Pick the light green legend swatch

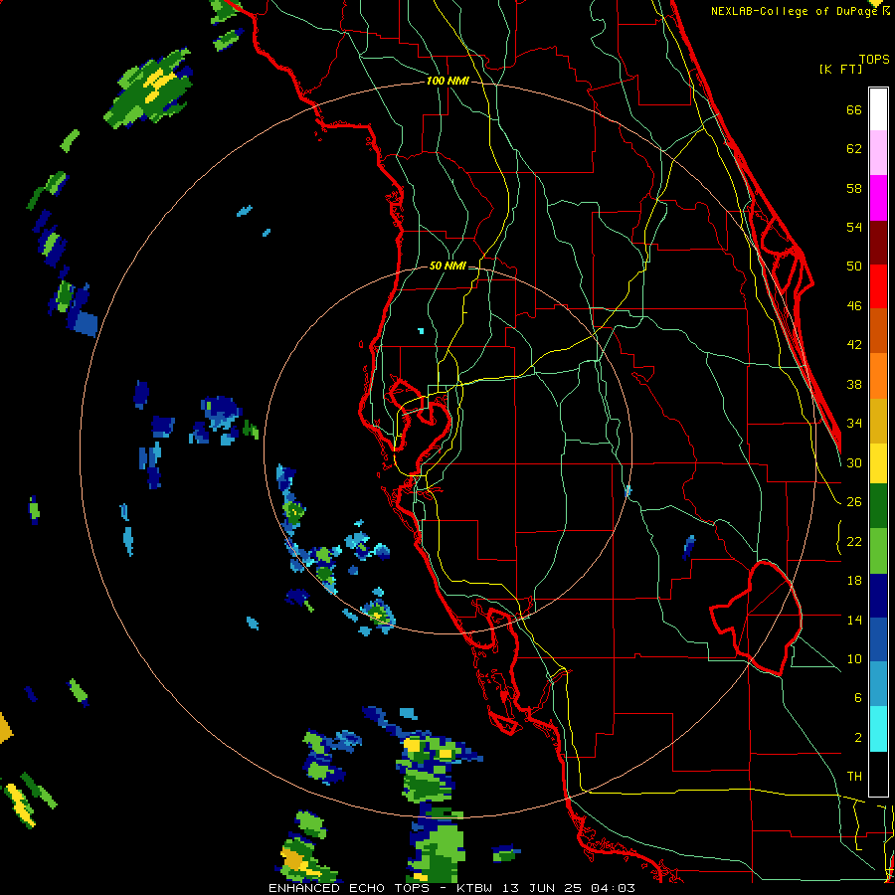tap(878, 551)
